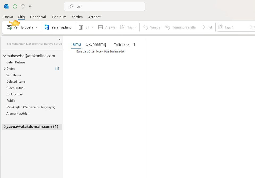
Task: Open the Yeni E-posta compose window
Action: (20, 27)
